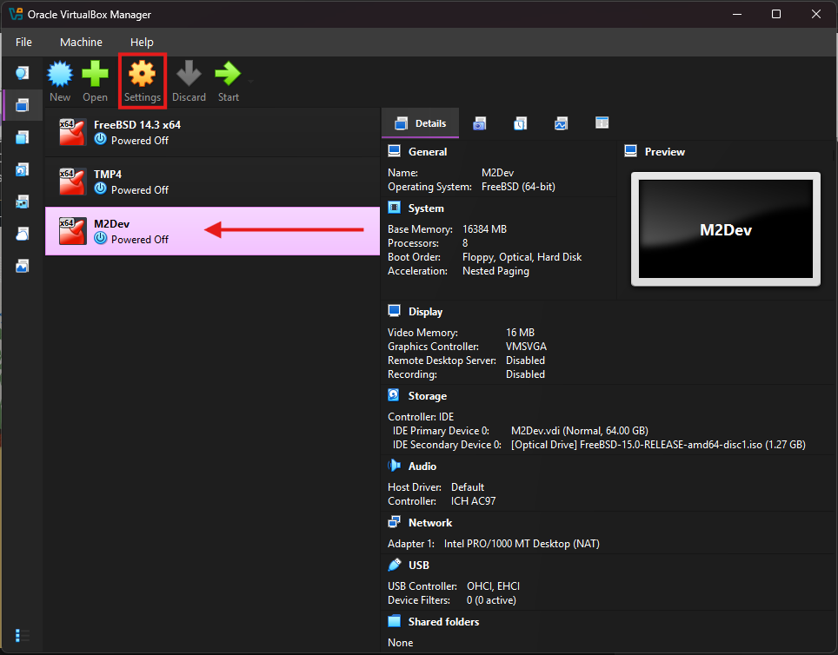This screenshot has height=655, width=838.
Task: Open the File menu
Action: pos(23,42)
